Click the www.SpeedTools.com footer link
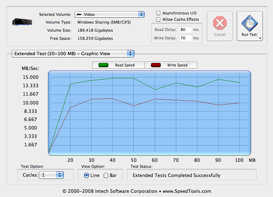273x197 pixels. [187, 191]
